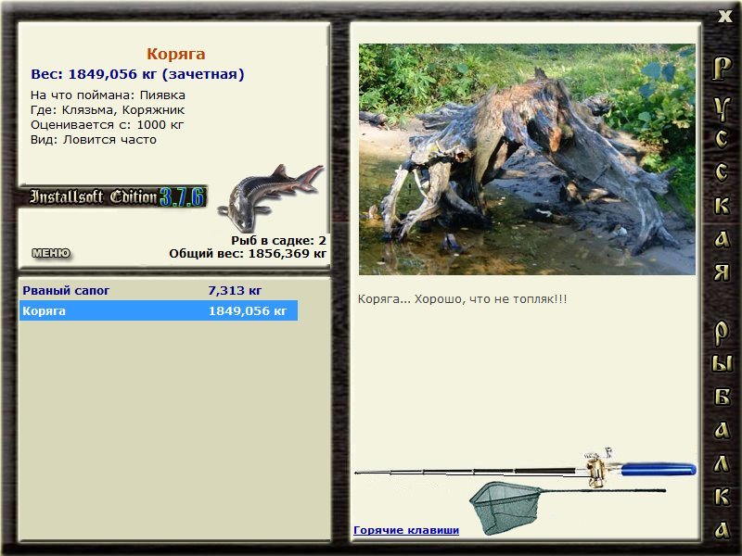Open the Горячие клавиши link
The image size is (742, 556).
(x=406, y=530)
